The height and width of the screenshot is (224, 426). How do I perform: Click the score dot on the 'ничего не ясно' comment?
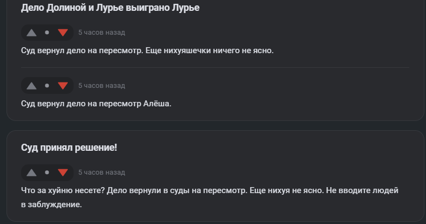coord(47,33)
